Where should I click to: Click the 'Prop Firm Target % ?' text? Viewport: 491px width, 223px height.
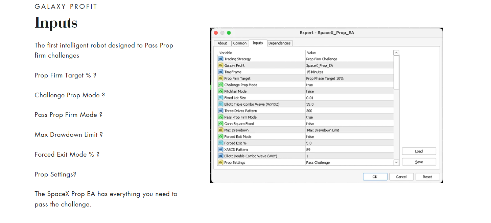click(65, 75)
